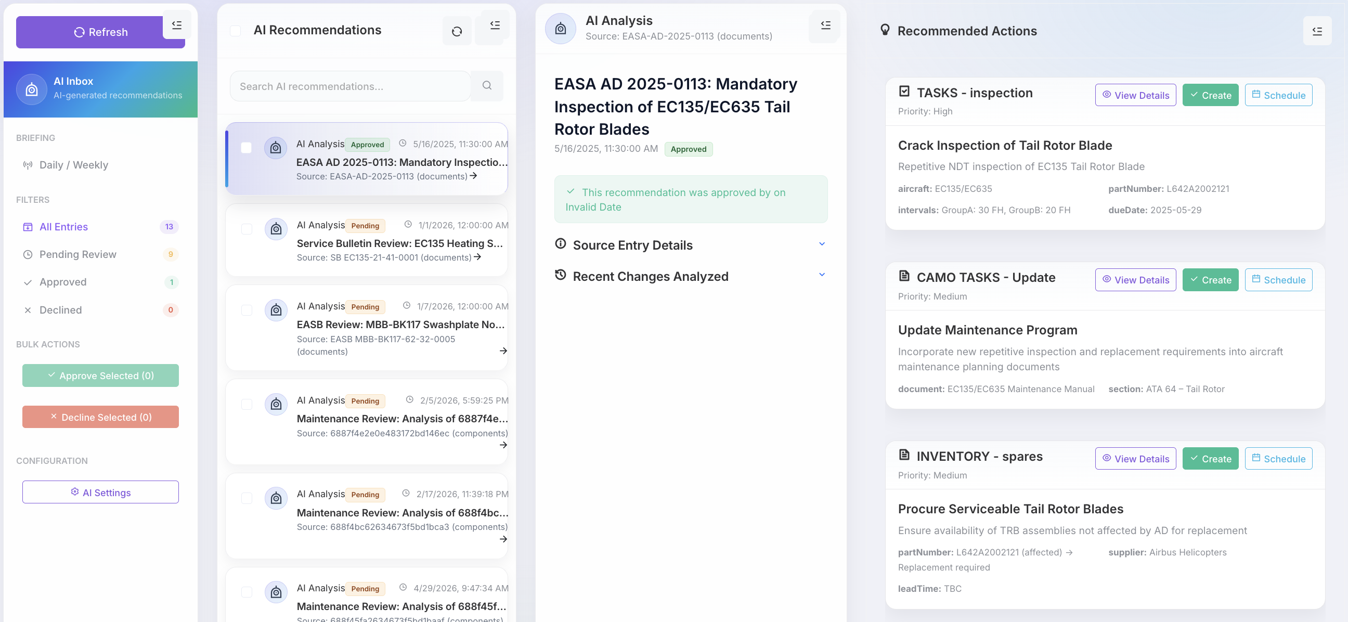The height and width of the screenshot is (622, 1348).
Task: Click Crack Inspection of Tail Rotor Blade heading
Action: click(1005, 146)
